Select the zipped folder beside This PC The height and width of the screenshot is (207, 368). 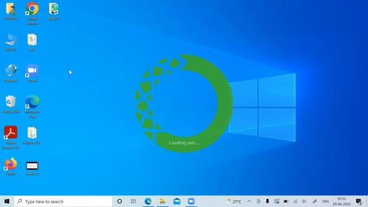[x=32, y=42]
